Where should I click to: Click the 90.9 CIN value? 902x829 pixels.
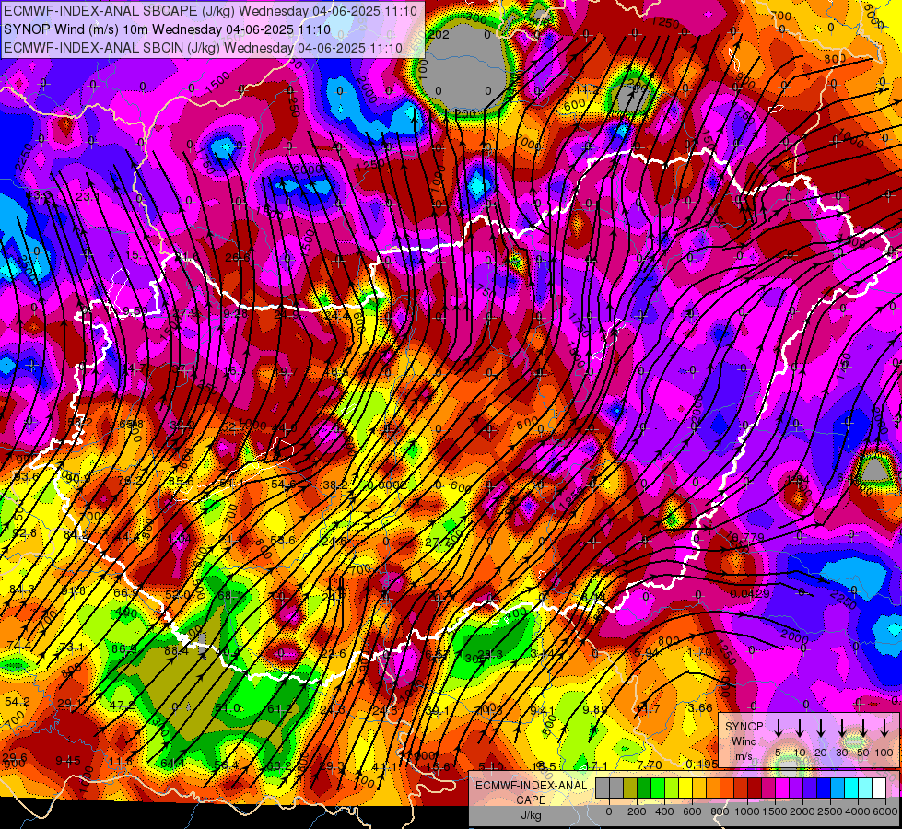77,478
